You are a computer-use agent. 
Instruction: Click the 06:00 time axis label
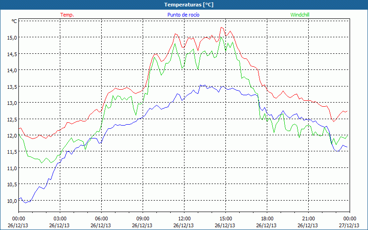[x=101, y=219]
